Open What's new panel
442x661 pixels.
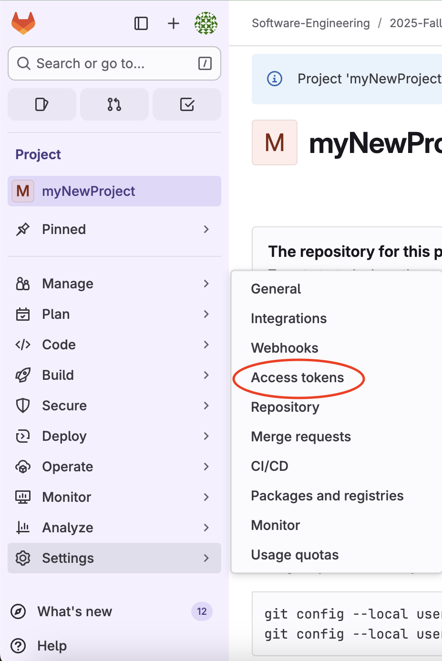tap(75, 611)
